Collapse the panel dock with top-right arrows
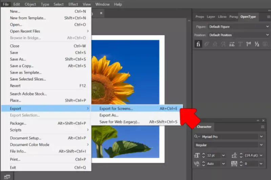Image resolution: width=271 pixels, height=180 pixels. point(269,10)
